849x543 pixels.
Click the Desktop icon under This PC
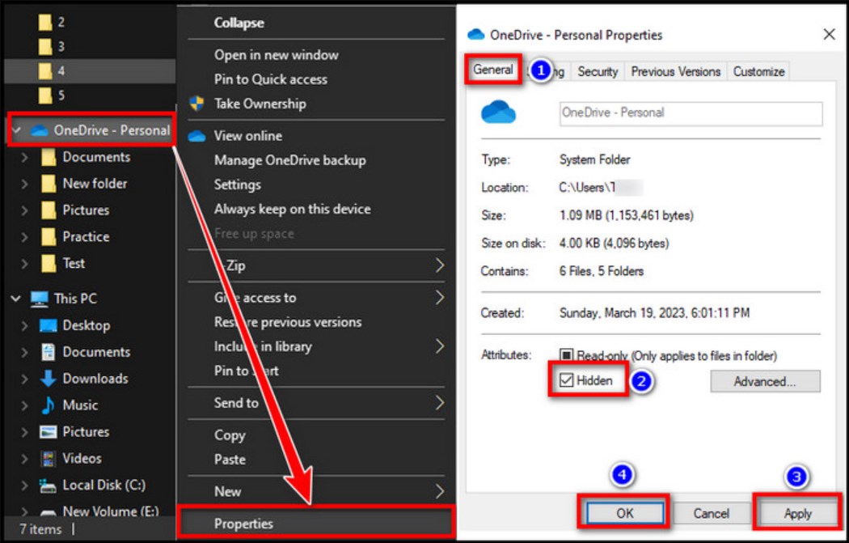pyautogui.click(x=49, y=325)
